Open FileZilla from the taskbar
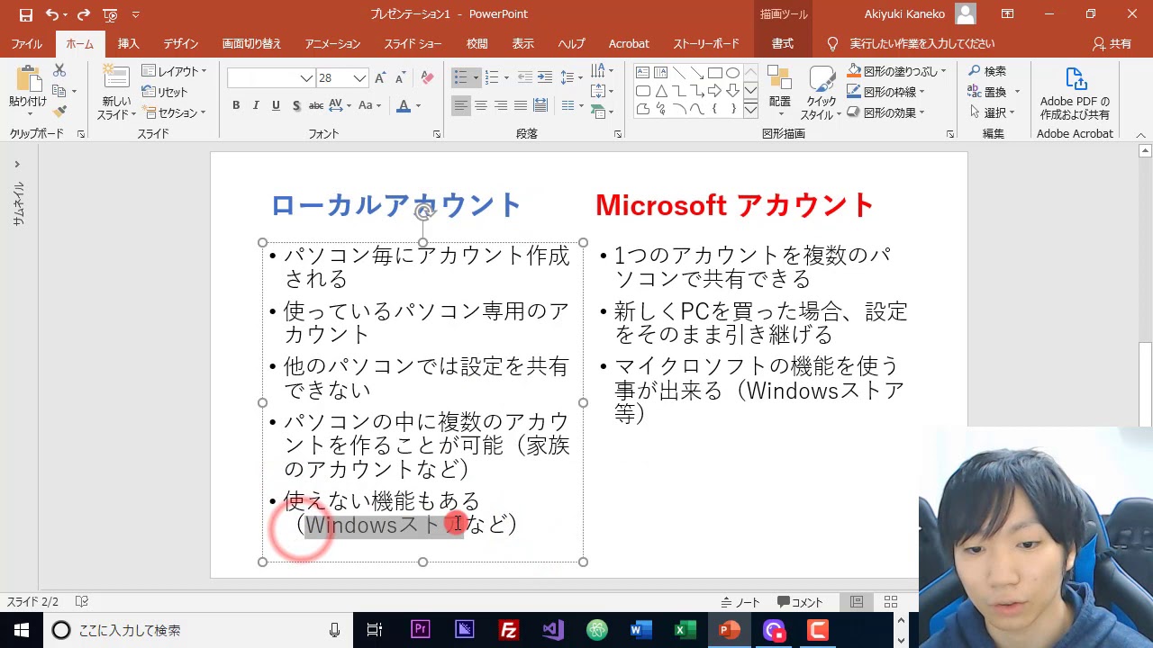 tap(508, 630)
